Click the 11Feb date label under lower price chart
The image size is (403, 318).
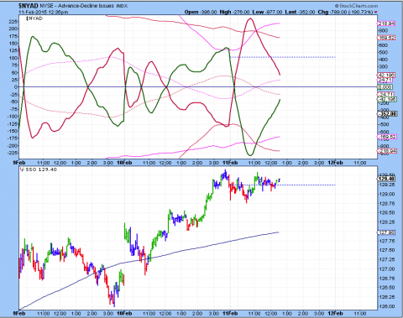coord(230,313)
